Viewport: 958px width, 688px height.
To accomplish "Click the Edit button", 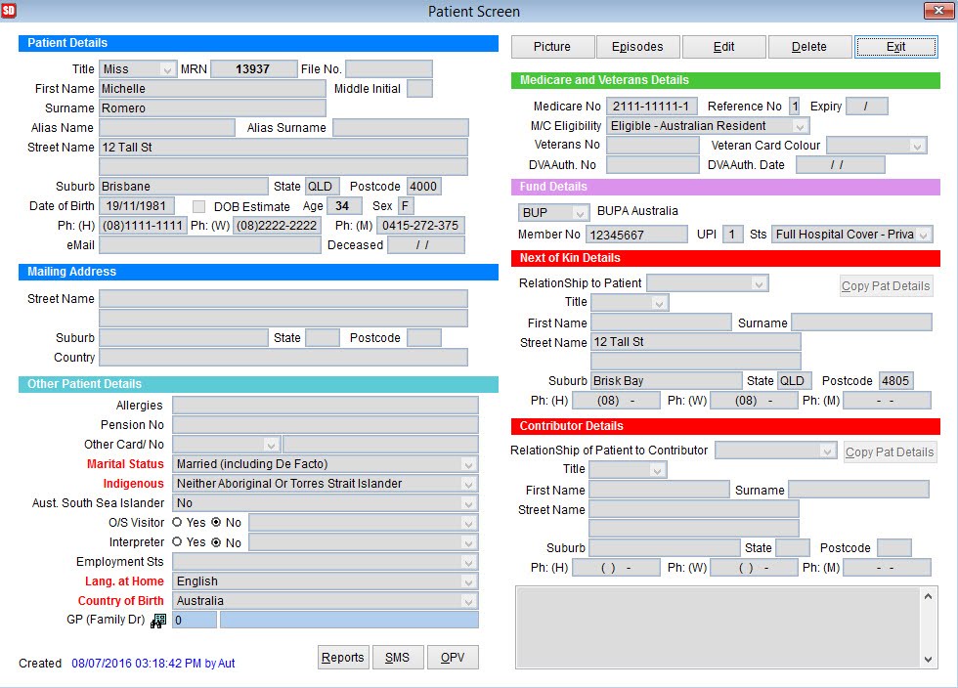I will [723, 47].
